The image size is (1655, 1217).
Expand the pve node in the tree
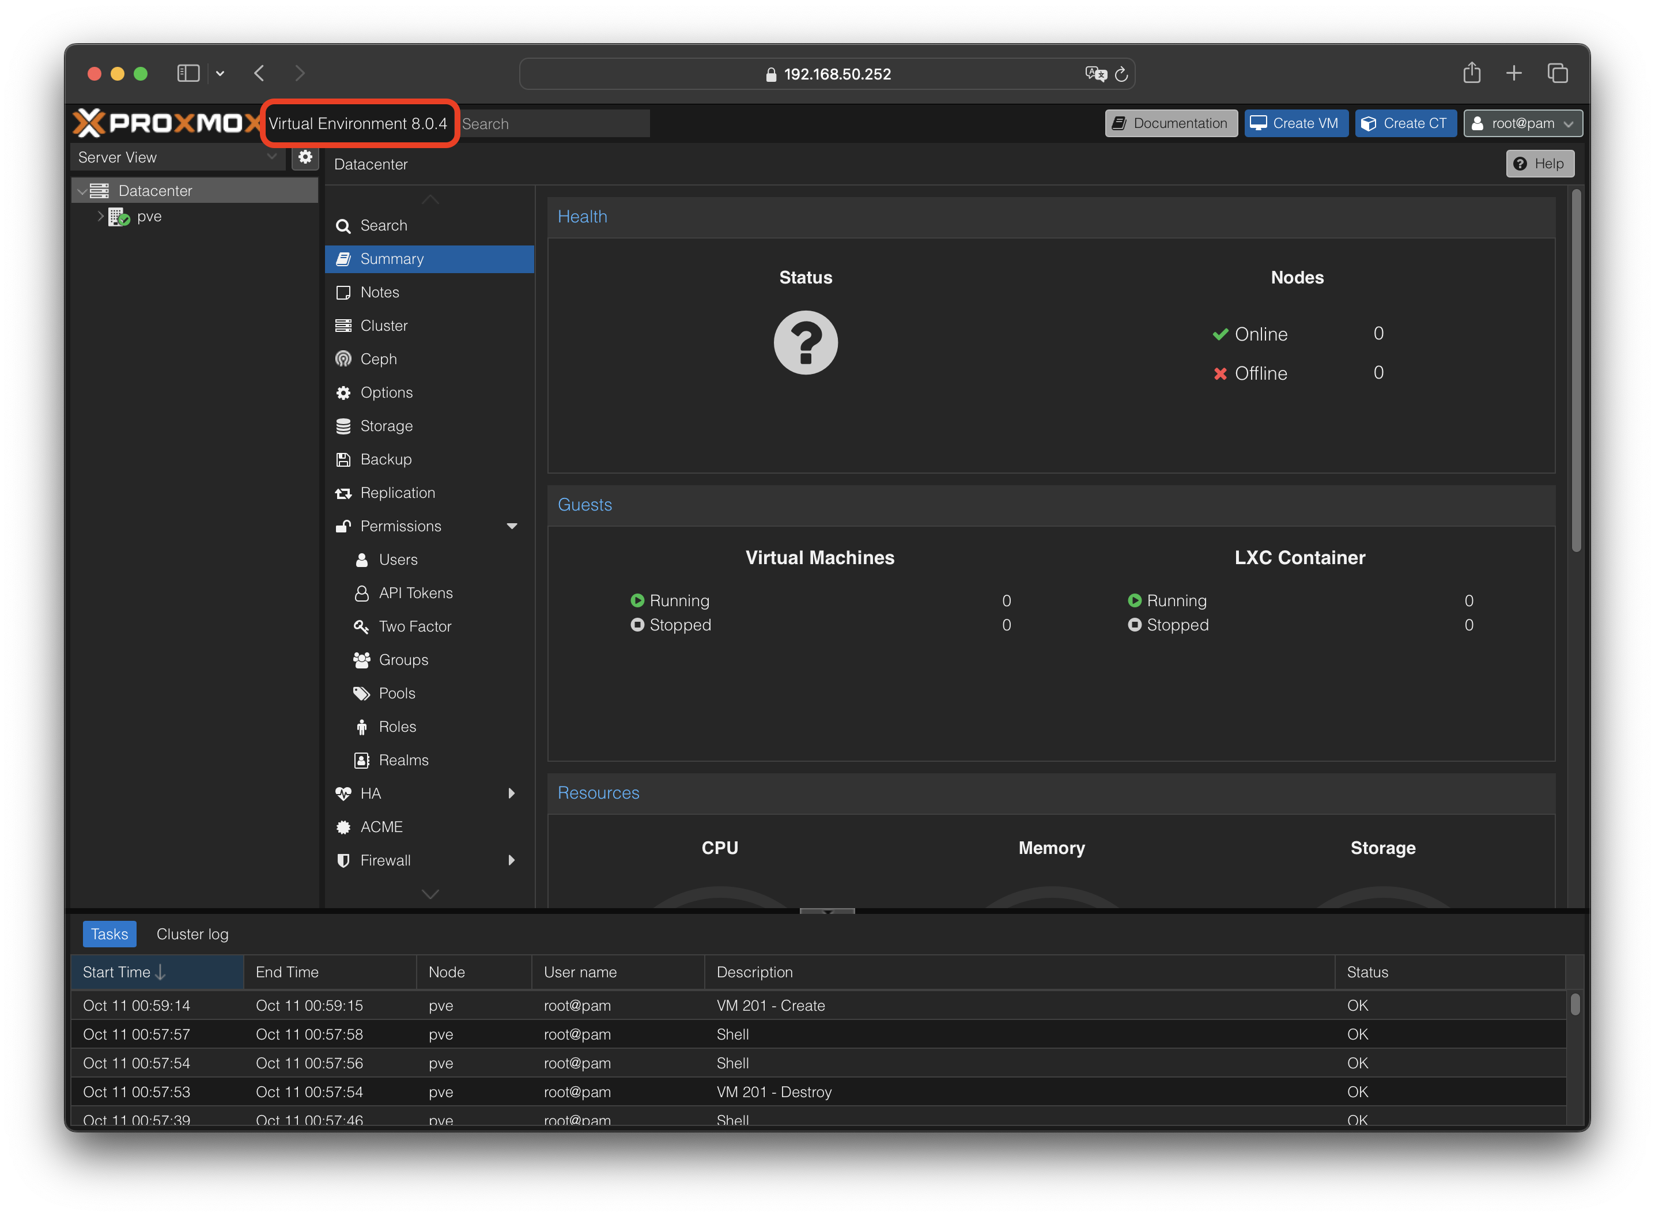click(101, 216)
